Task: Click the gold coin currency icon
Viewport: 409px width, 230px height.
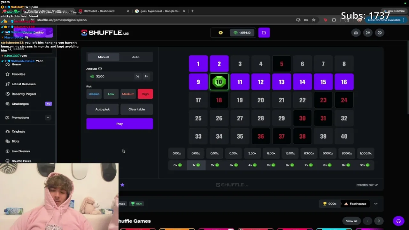Action: [x=220, y=33]
